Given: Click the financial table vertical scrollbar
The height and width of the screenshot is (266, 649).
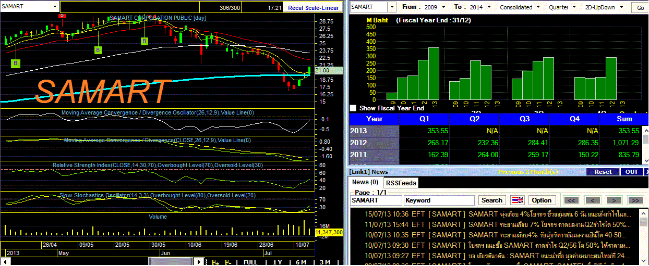Looking at the screenshot, I should (645, 145).
